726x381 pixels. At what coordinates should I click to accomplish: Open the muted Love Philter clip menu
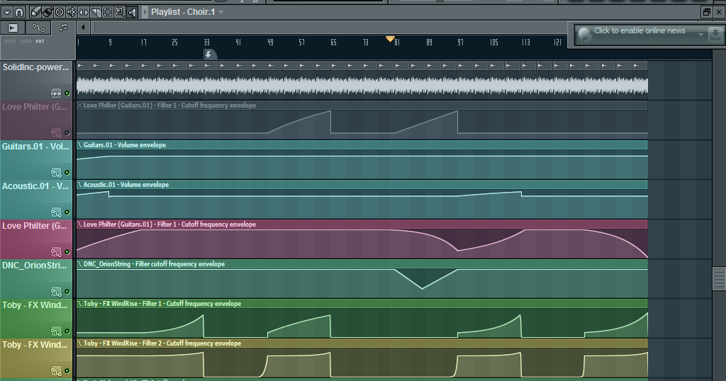coord(79,106)
